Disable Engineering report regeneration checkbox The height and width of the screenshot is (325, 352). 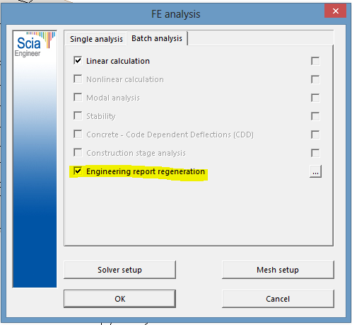[x=78, y=171]
